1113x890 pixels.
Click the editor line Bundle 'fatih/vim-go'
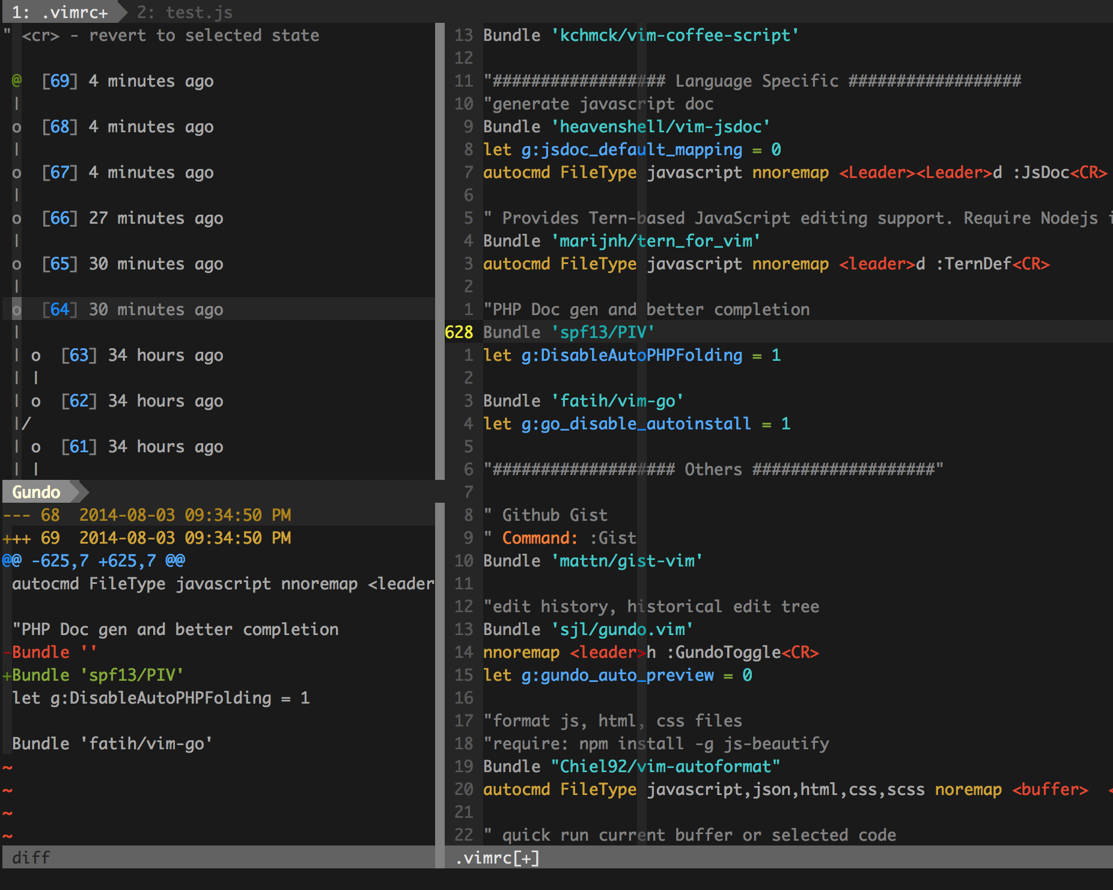click(584, 400)
